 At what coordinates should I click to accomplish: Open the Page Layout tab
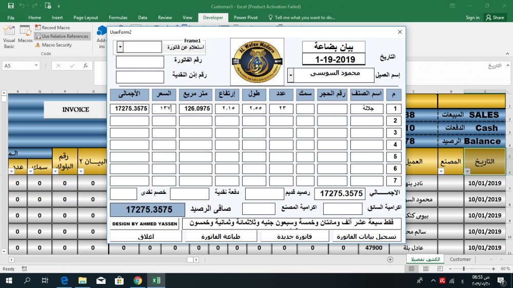click(x=86, y=17)
